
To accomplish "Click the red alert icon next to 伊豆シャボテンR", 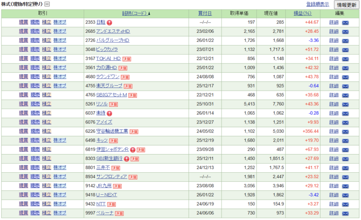I will [x=134, y=150].
